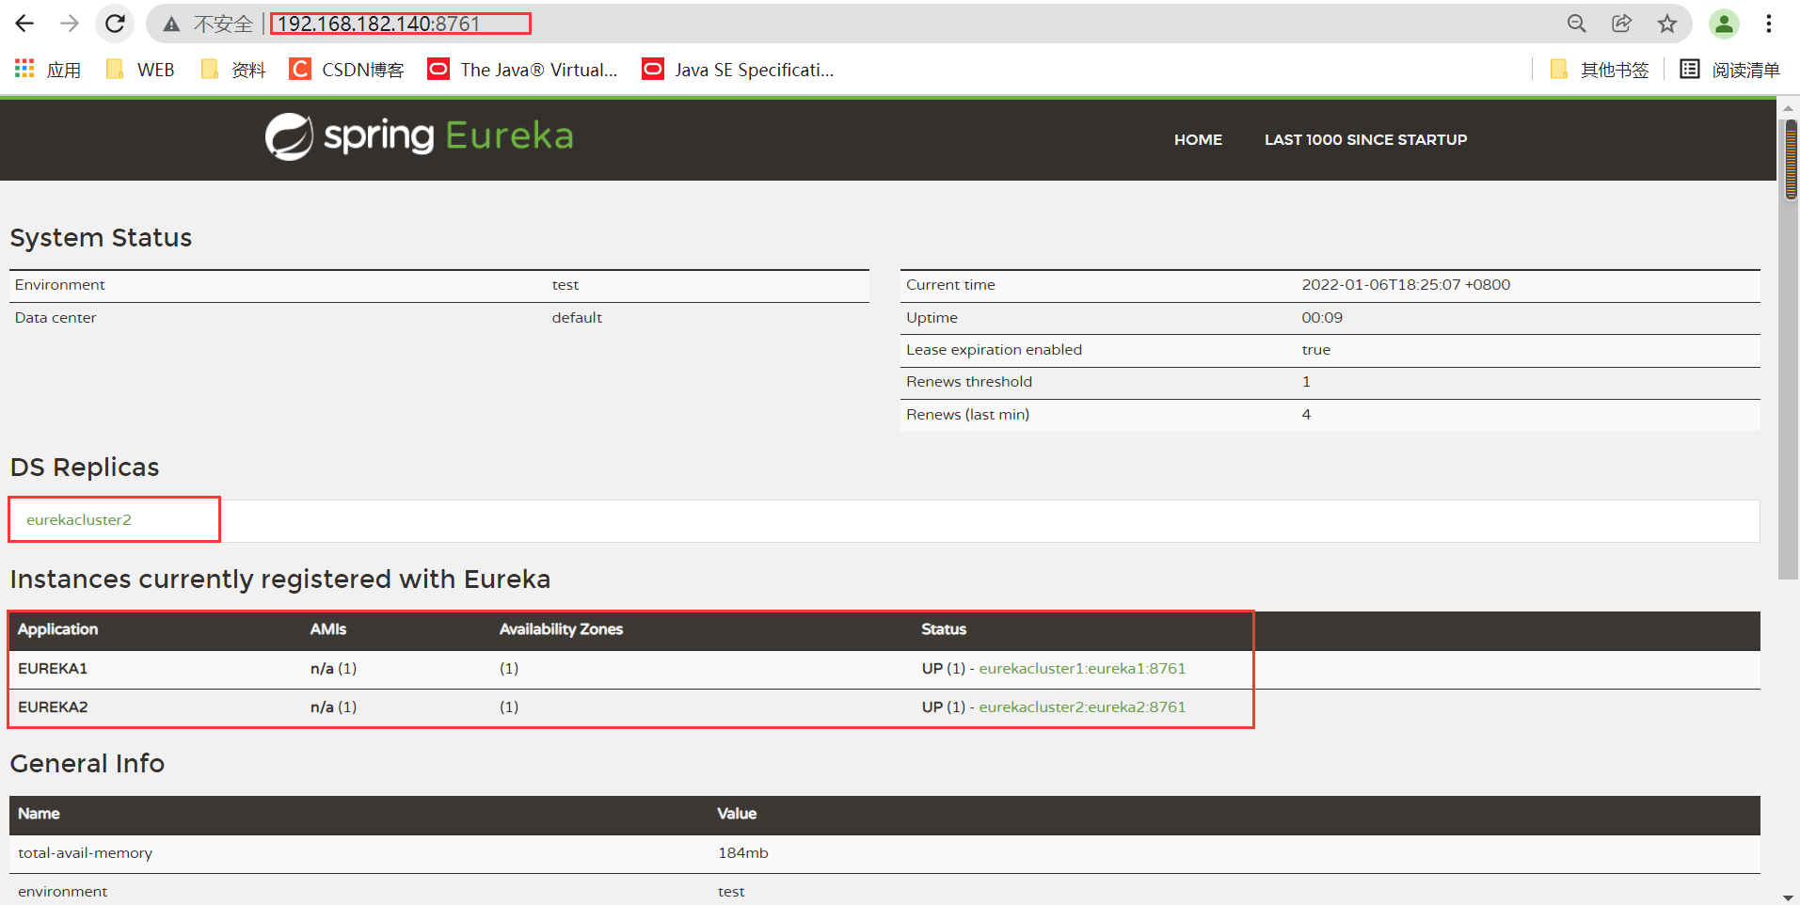Click the Spring Eureka logo
Image resolution: width=1800 pixels, height=905 pixels.
point(419,136)
